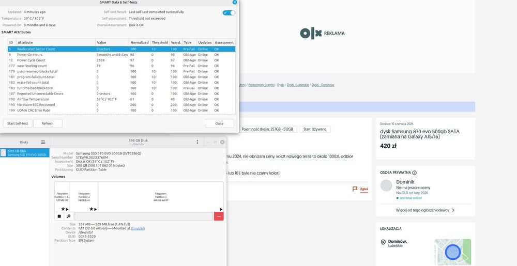Click the star on Partition 1
This screenshot has width=517, height=266.
(63, 209)
